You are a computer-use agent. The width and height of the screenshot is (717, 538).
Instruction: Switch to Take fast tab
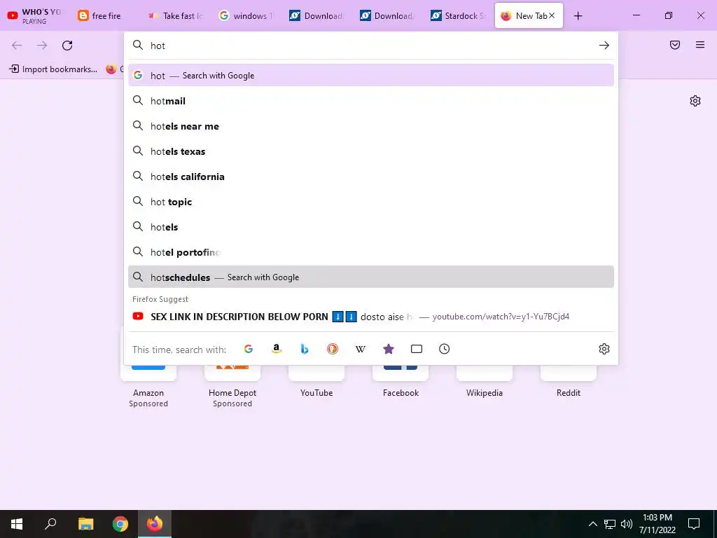[x=175, y=15]
